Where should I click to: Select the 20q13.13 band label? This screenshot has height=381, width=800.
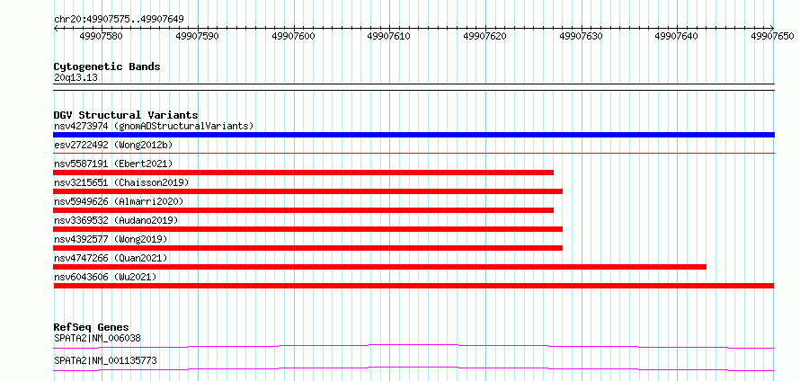coord(76,77)
